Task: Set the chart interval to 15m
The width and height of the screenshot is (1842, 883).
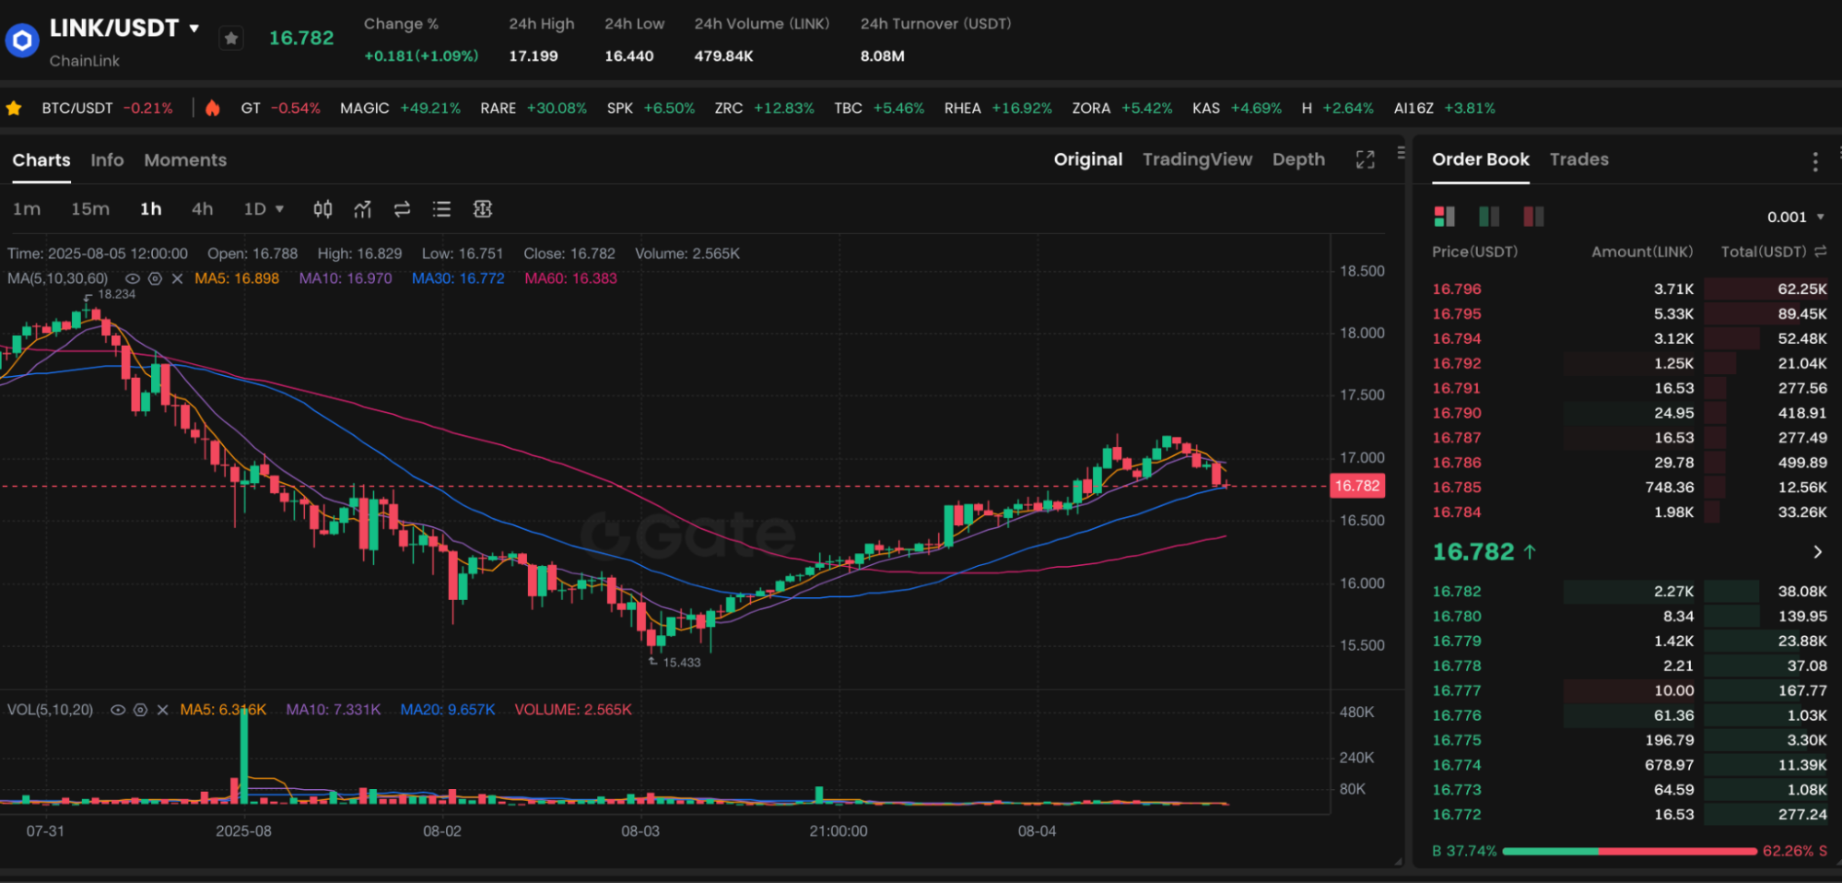Action: click(x=90, y=209)
